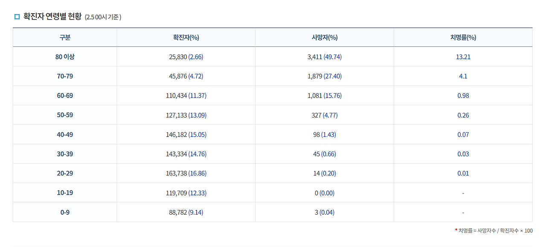Click the 60-69 age group label

(65, 96)
